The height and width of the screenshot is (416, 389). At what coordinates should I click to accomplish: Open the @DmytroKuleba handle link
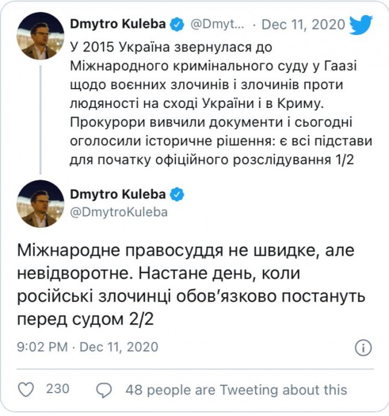120,212
